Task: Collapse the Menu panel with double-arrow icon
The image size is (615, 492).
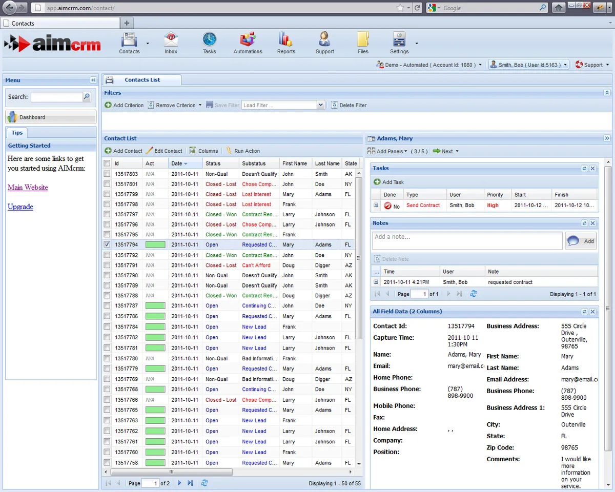Action: click(93, 80)
